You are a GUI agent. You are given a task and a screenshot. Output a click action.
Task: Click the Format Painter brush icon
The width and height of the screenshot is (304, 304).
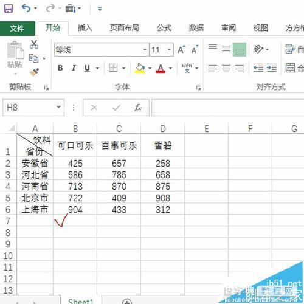point(34,72)
